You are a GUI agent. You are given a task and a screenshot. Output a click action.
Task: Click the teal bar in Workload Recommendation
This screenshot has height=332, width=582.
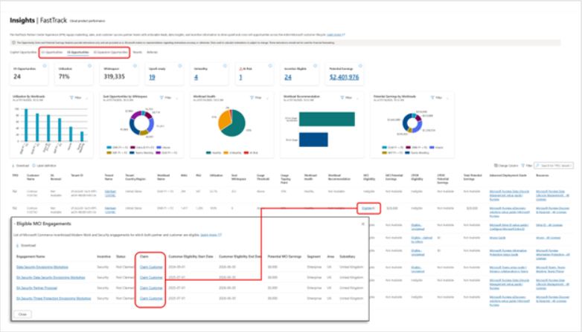[327, 120]
